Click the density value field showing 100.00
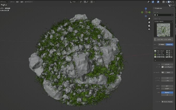 tap(167, 65)
